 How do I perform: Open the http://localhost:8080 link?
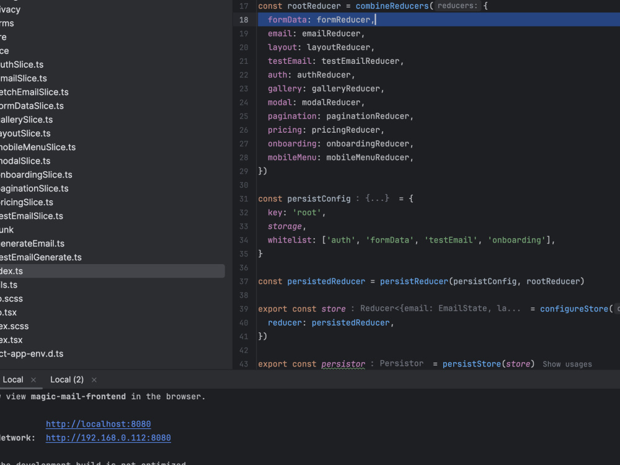(x=98, y=424)
